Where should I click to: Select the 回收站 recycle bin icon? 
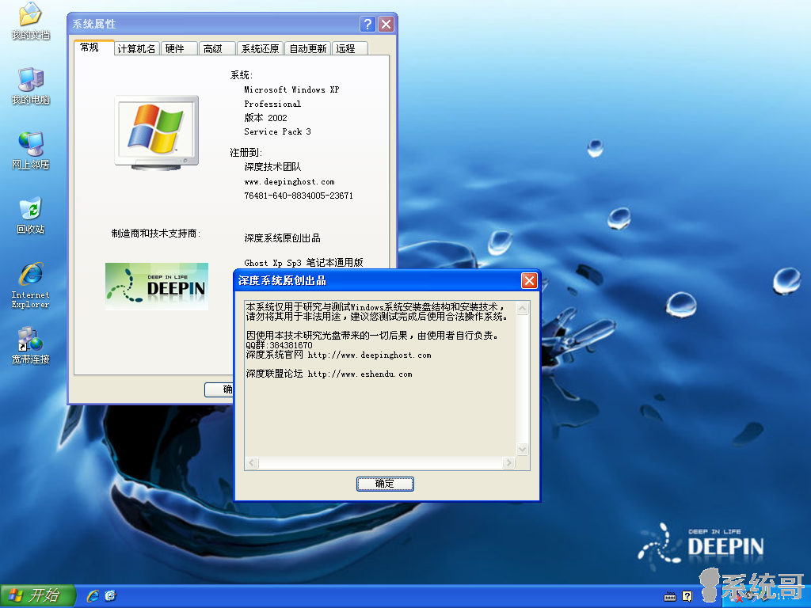click(x=31, y=215)
